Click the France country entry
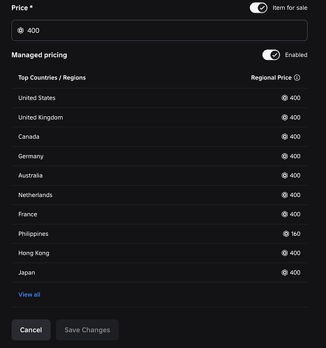This screenshot has height=348, width=326. (28, 214)
